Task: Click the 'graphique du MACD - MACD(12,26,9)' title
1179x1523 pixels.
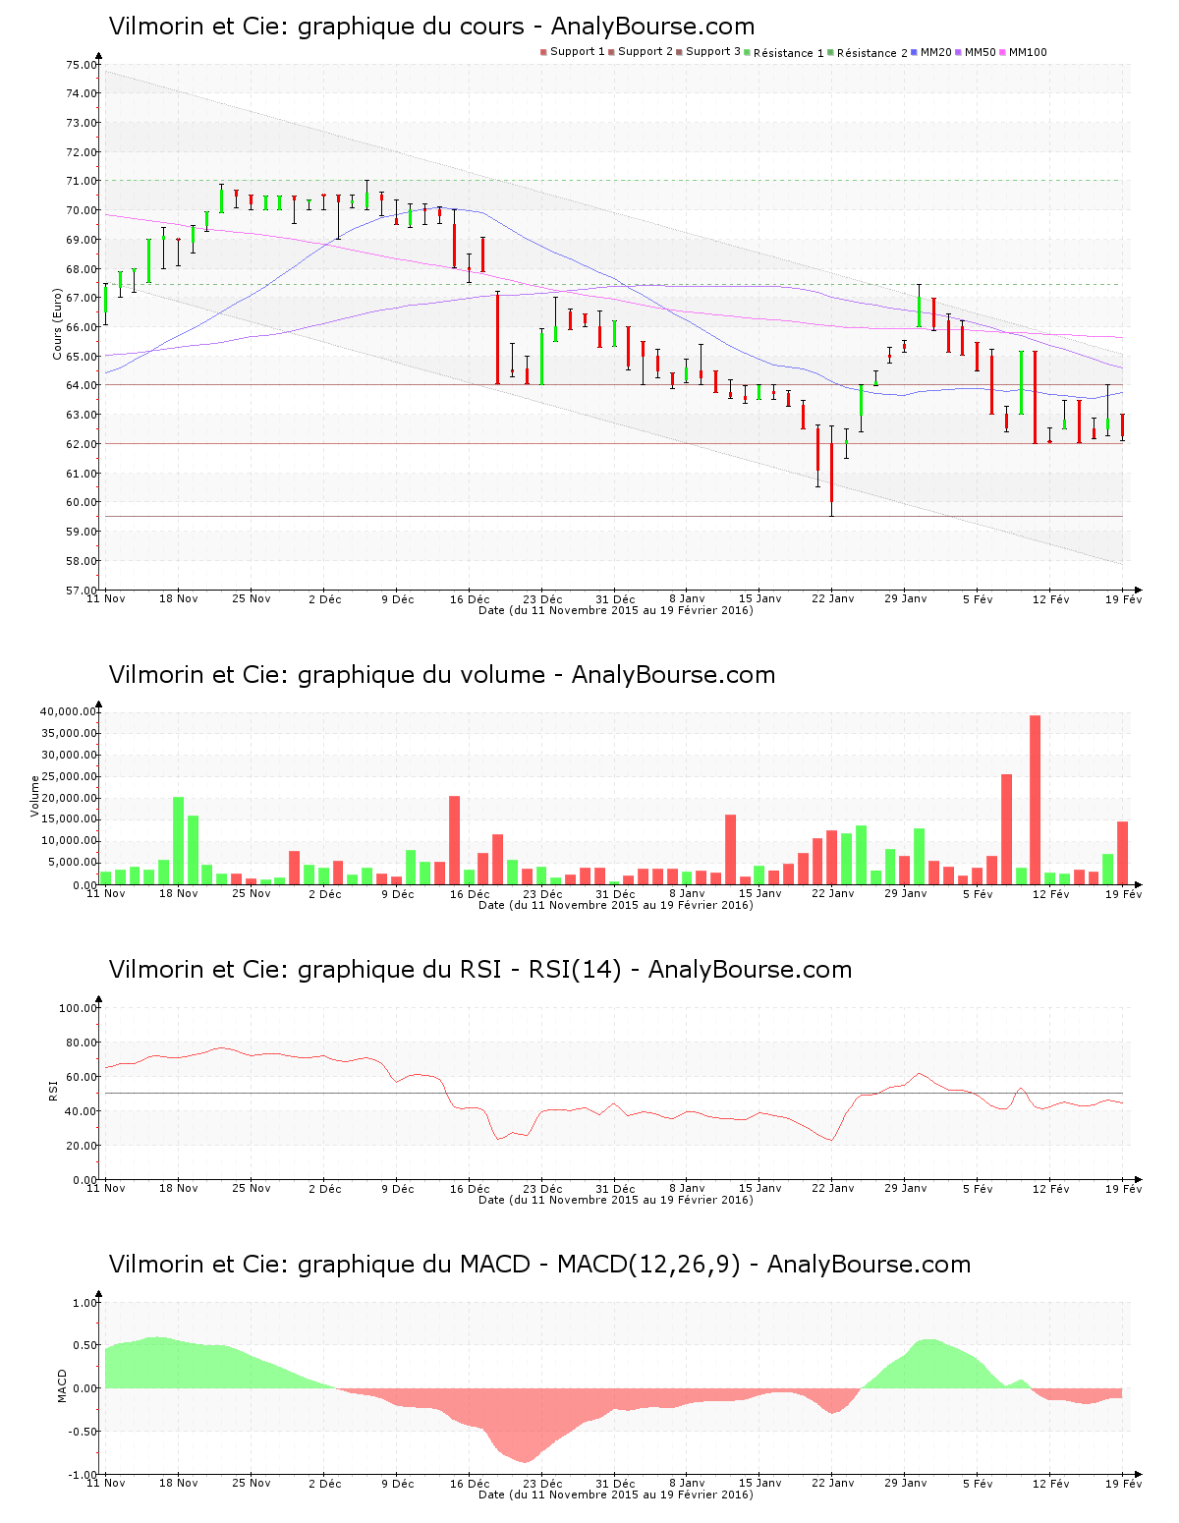Action: (x=539, y=1265)
